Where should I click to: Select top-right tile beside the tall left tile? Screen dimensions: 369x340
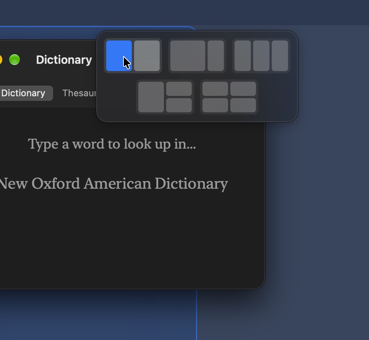(179, 89)
